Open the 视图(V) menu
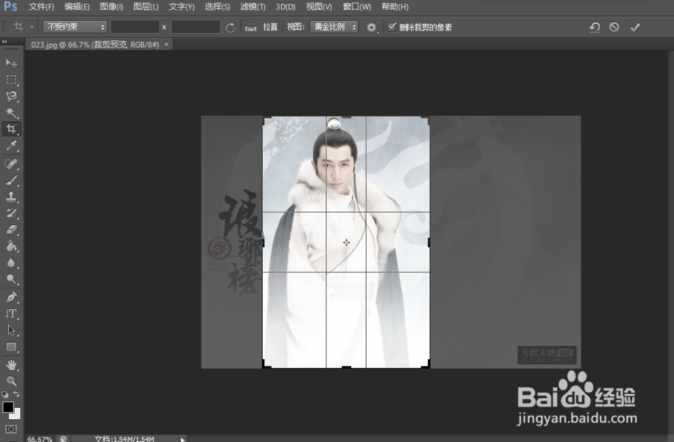This screenshot has height=442, width=674. [319, 7]
